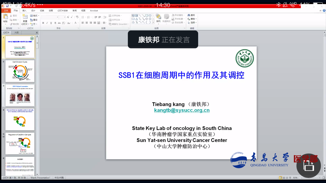The image size is (326, 183).
Task: Toggle Italic text formatting
Action: coord(47,23)
